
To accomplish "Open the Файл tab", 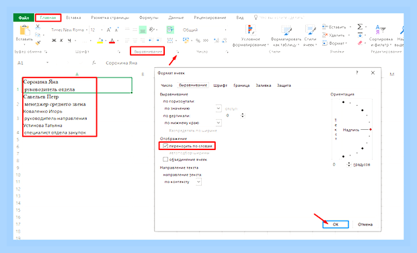I will coord(24,17).
